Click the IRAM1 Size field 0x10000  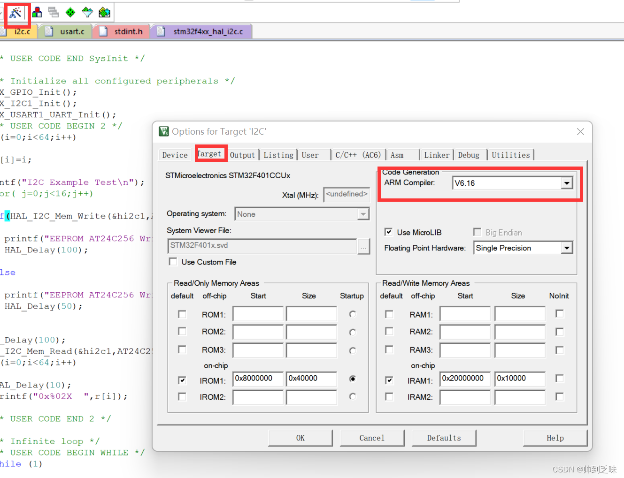click(x=520, y=379)
